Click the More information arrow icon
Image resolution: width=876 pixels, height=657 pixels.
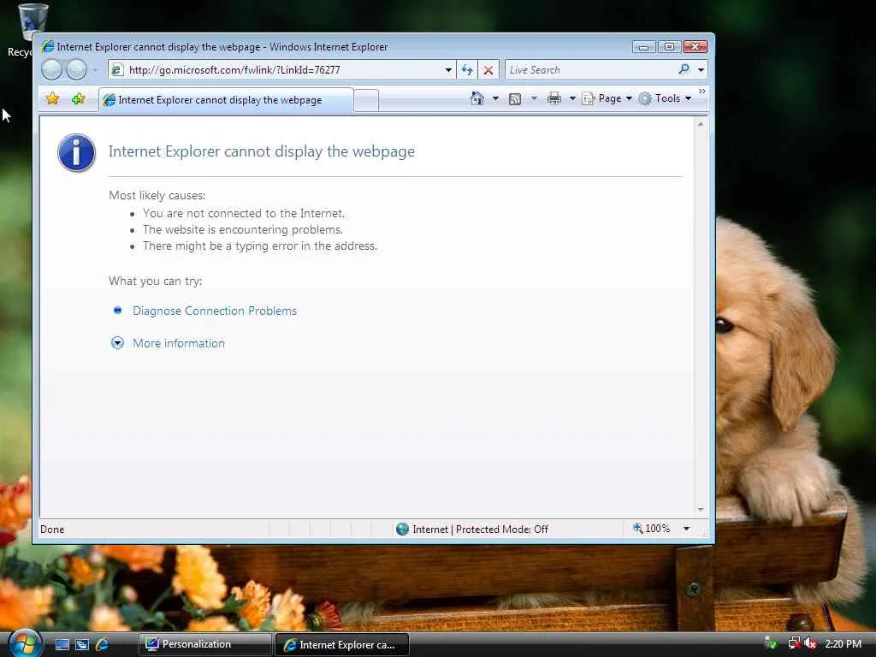click(117, 343)
